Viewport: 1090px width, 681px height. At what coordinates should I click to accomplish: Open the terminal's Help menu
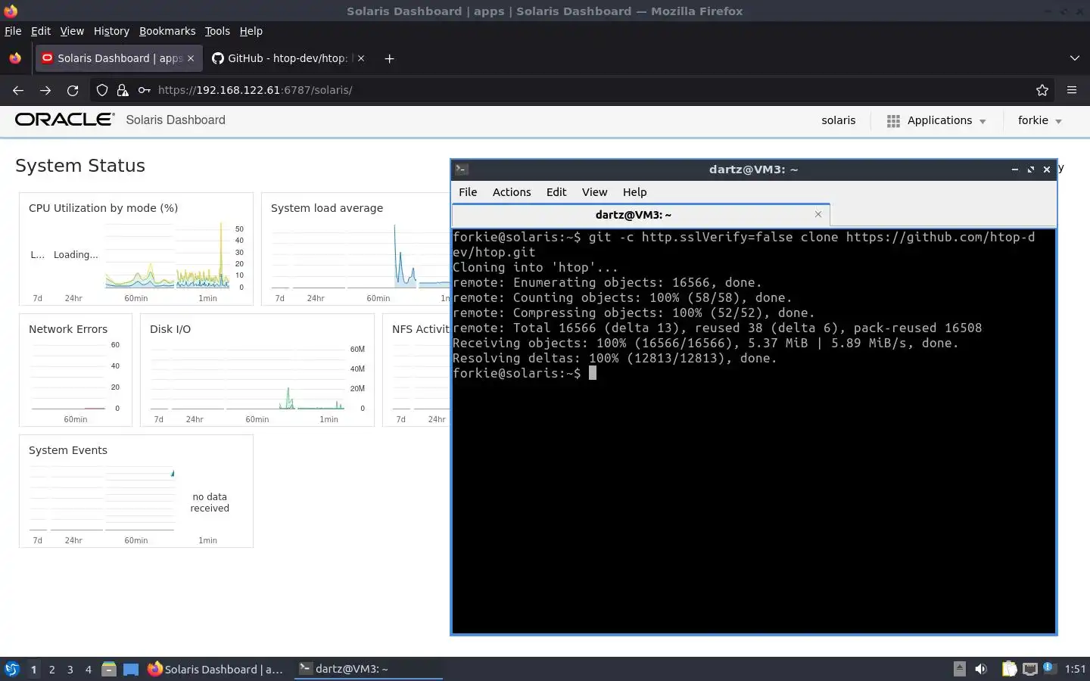[634, 192]
